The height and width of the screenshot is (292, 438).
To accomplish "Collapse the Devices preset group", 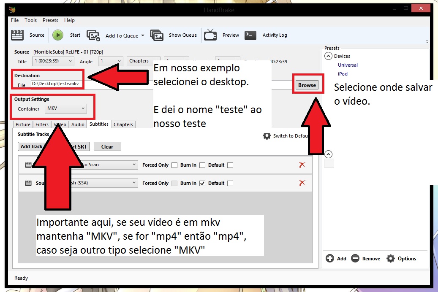I will tap(328, 56).
